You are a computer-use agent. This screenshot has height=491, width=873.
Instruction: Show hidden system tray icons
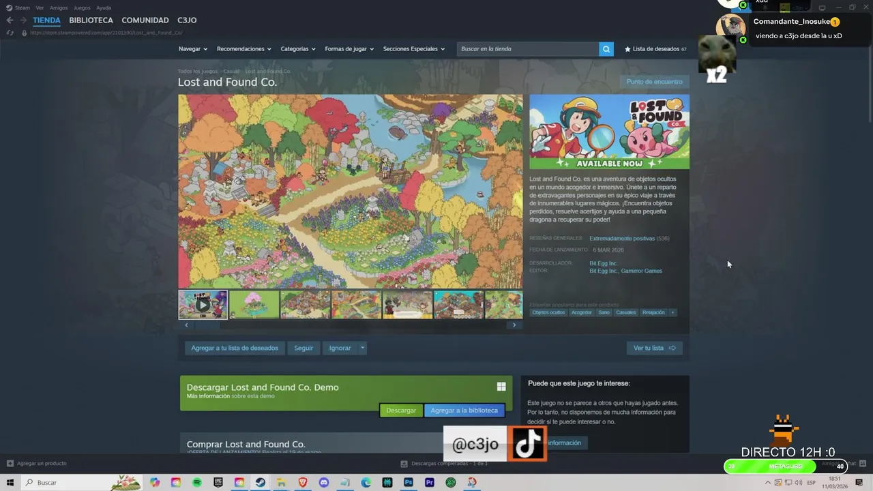click(x=768, y=483)
